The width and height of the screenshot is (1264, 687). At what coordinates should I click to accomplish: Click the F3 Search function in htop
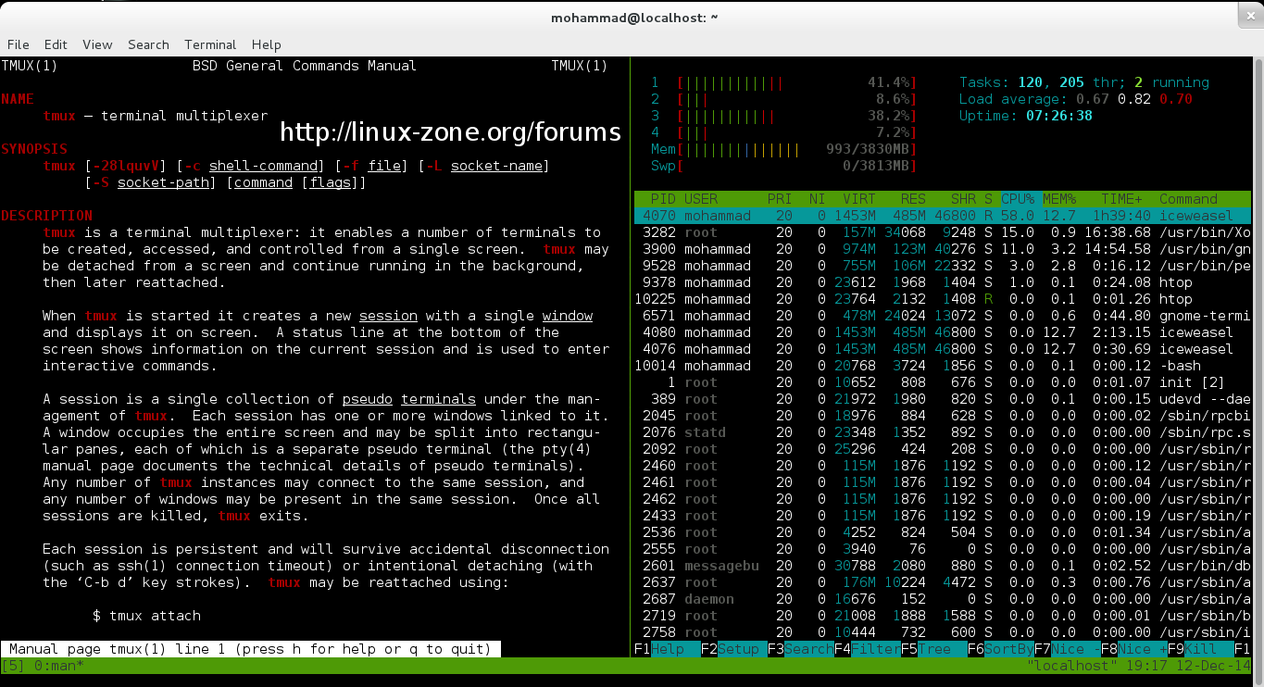pyautogui.click(x=807, y=649)
